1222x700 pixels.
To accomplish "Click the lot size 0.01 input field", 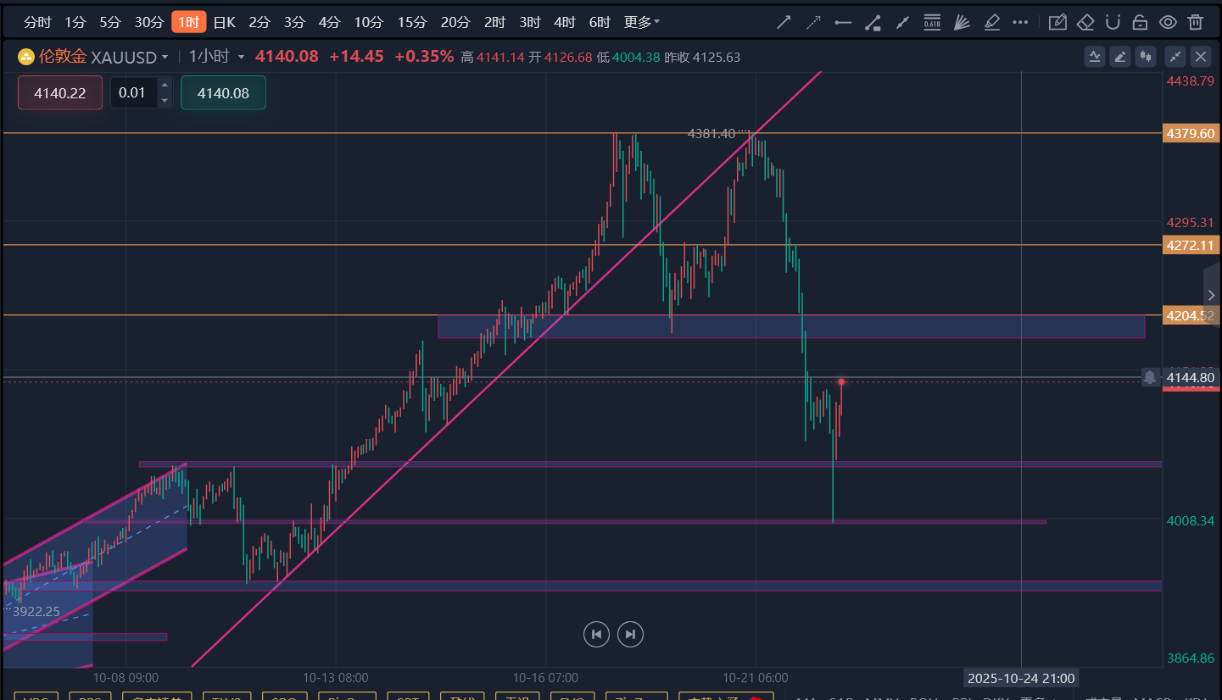I will pos(133,93).
